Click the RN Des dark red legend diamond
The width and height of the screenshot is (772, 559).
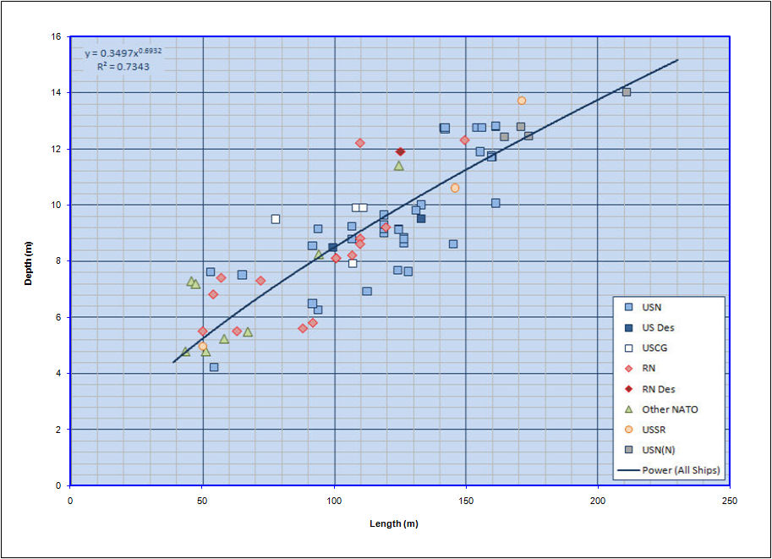628,389
